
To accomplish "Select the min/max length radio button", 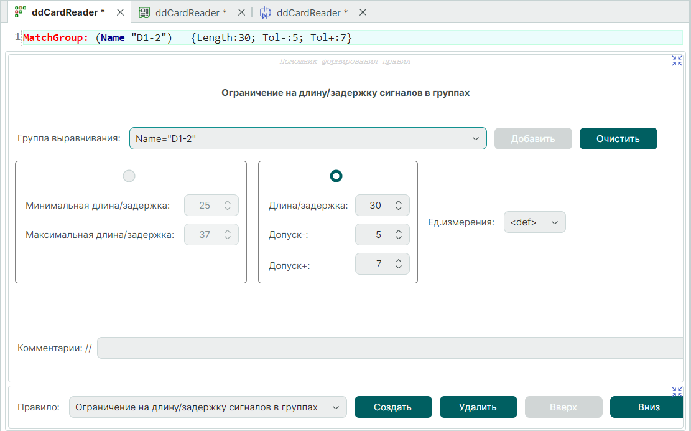I will (x=129, y=176).
